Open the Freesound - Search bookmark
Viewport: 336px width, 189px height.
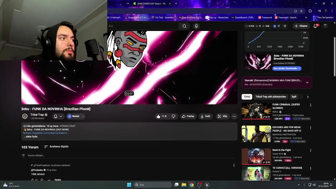pos(285,18)
